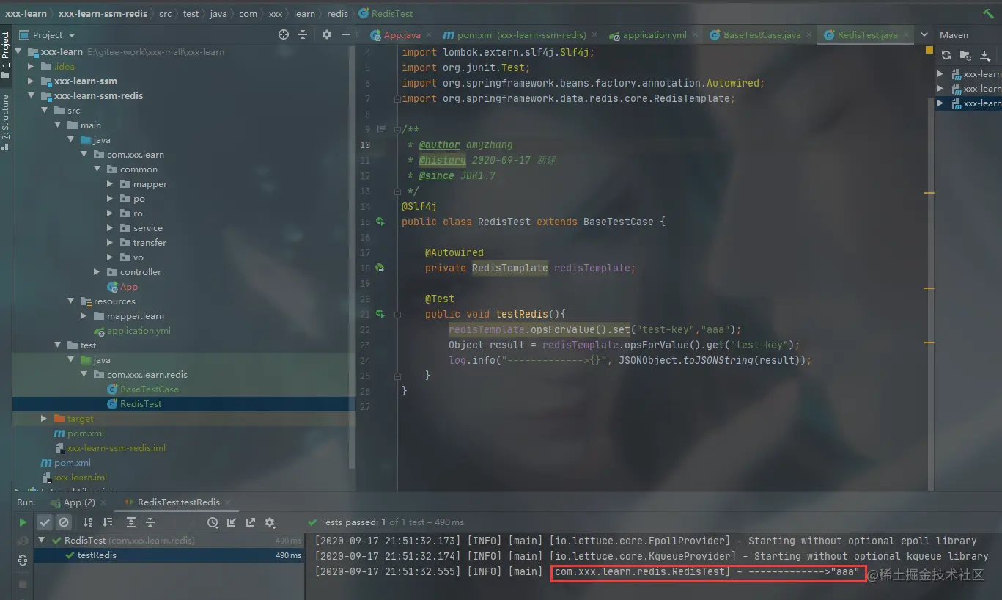Expand the target folder
Image resolution: width=1002 pixels, height=600 pixels.
(44, 419)
